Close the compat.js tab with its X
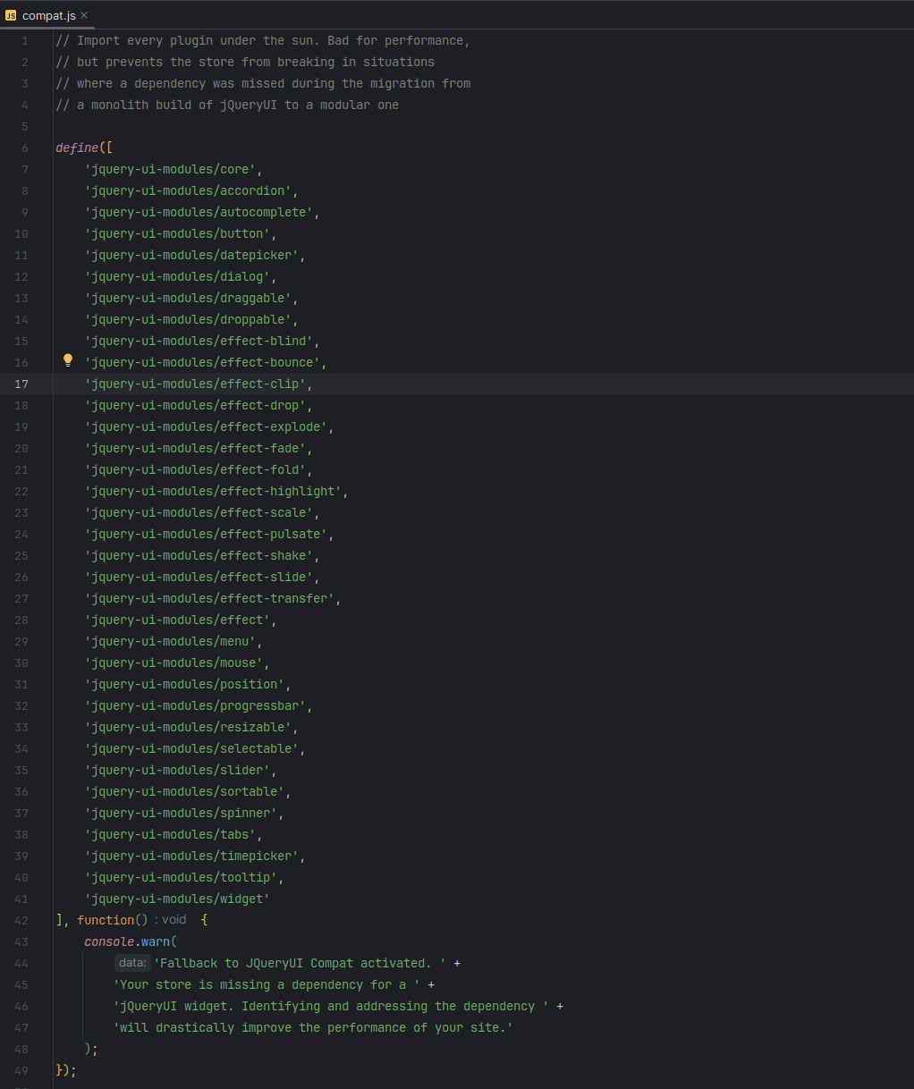The height and width of the screenshot is (1089, 914). [x=82, y=14]
